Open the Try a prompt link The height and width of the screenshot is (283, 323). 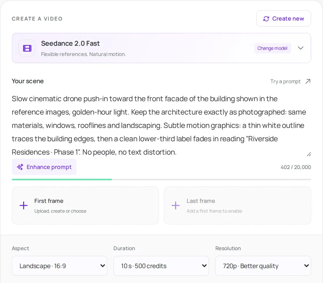coord(290,81)
